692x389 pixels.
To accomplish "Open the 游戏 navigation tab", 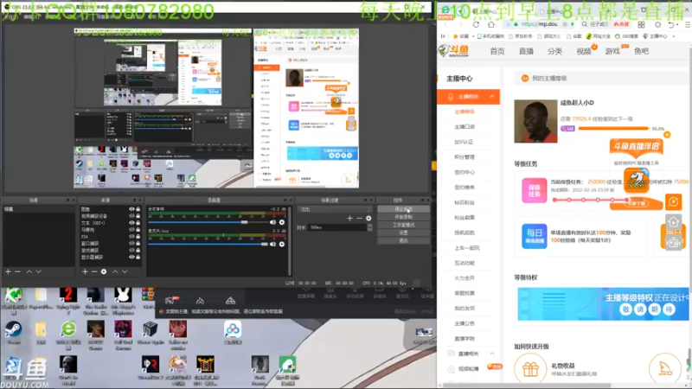I will (612, 51).
